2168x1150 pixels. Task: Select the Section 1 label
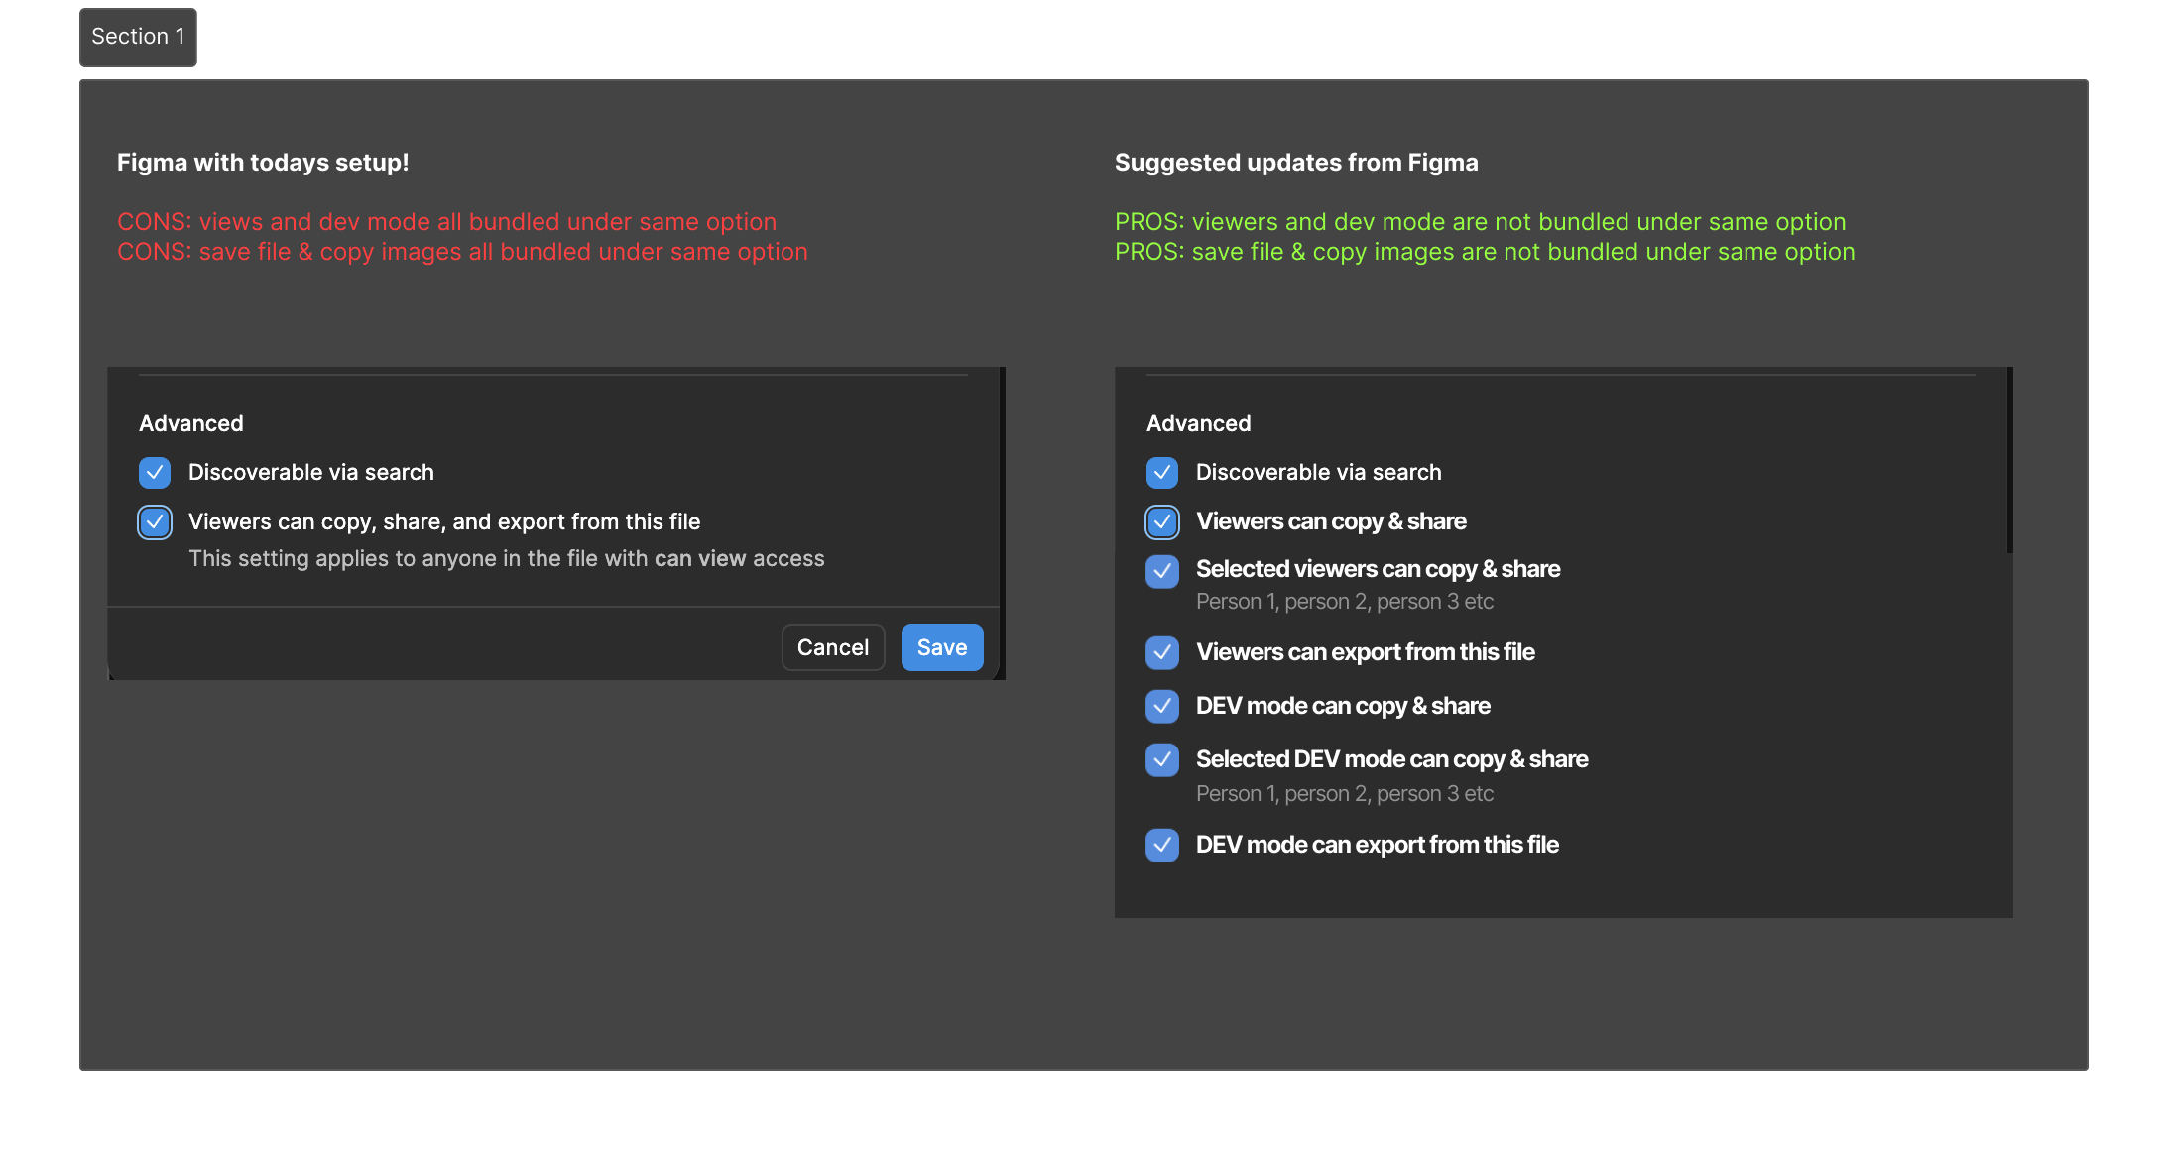click(x=138, y=37)
